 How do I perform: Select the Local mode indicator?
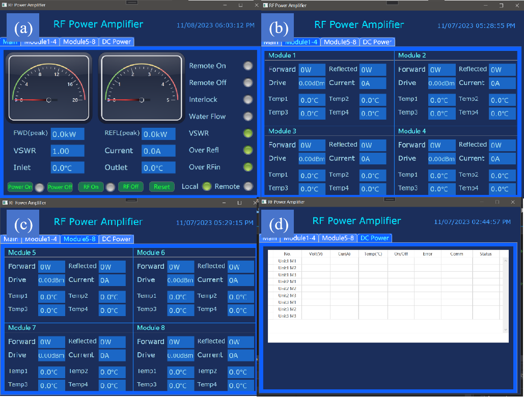(206, 186)
